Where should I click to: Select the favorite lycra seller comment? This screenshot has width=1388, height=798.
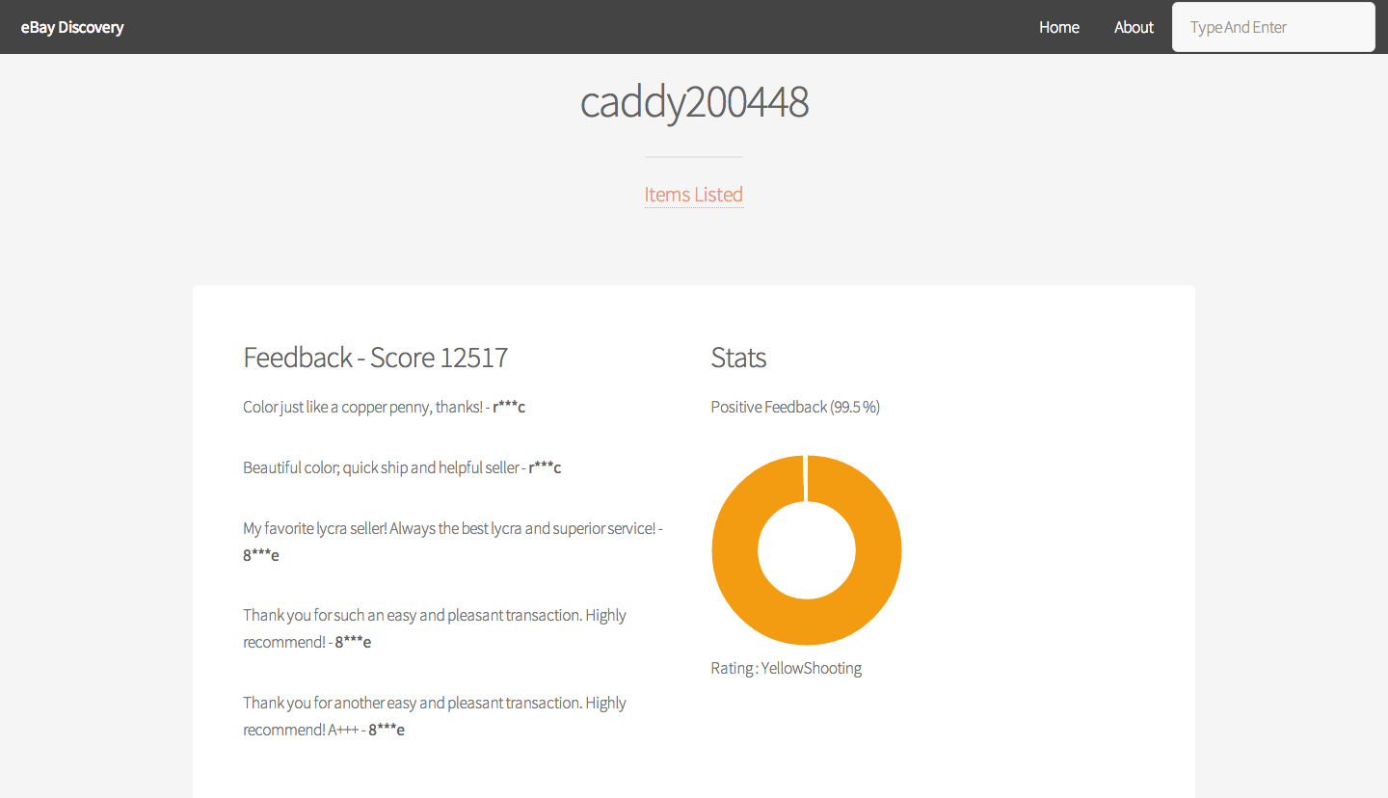453,542
